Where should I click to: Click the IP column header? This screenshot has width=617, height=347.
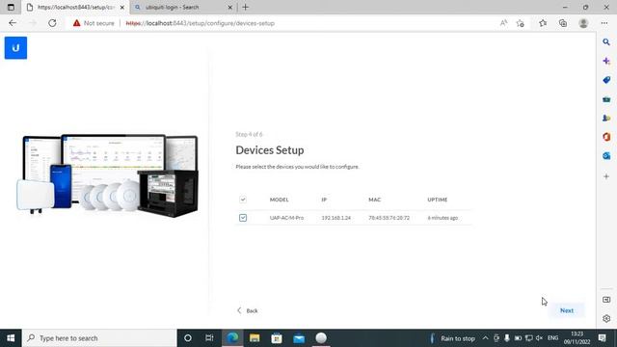click(x=324, y=200)
